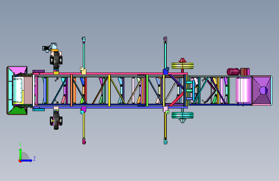Image resolution: width=279 pixels, height=181 pixels.
Task: Select the pink feed hopper at left end
Action: tap(17, 70)
